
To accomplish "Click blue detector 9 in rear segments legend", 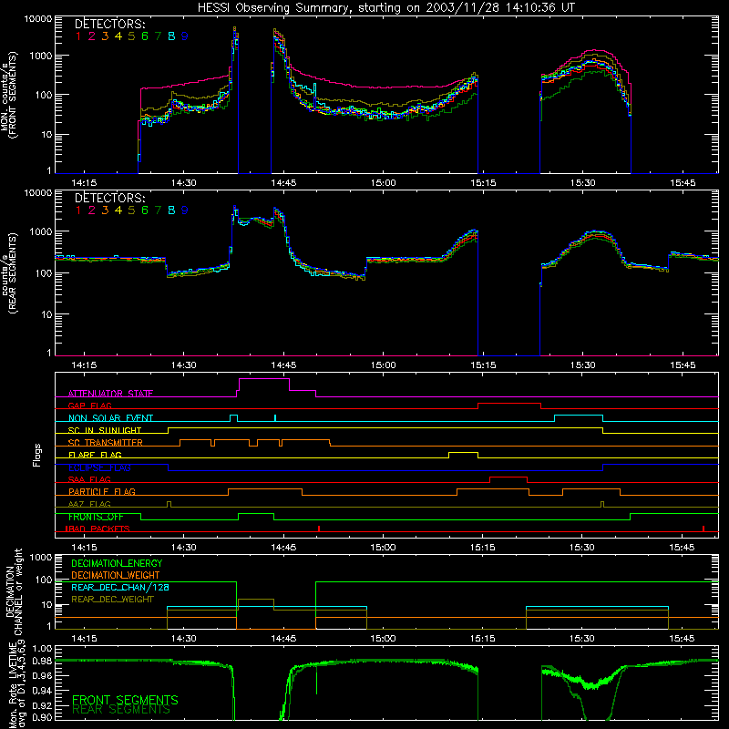I will (x=185, y=210).
